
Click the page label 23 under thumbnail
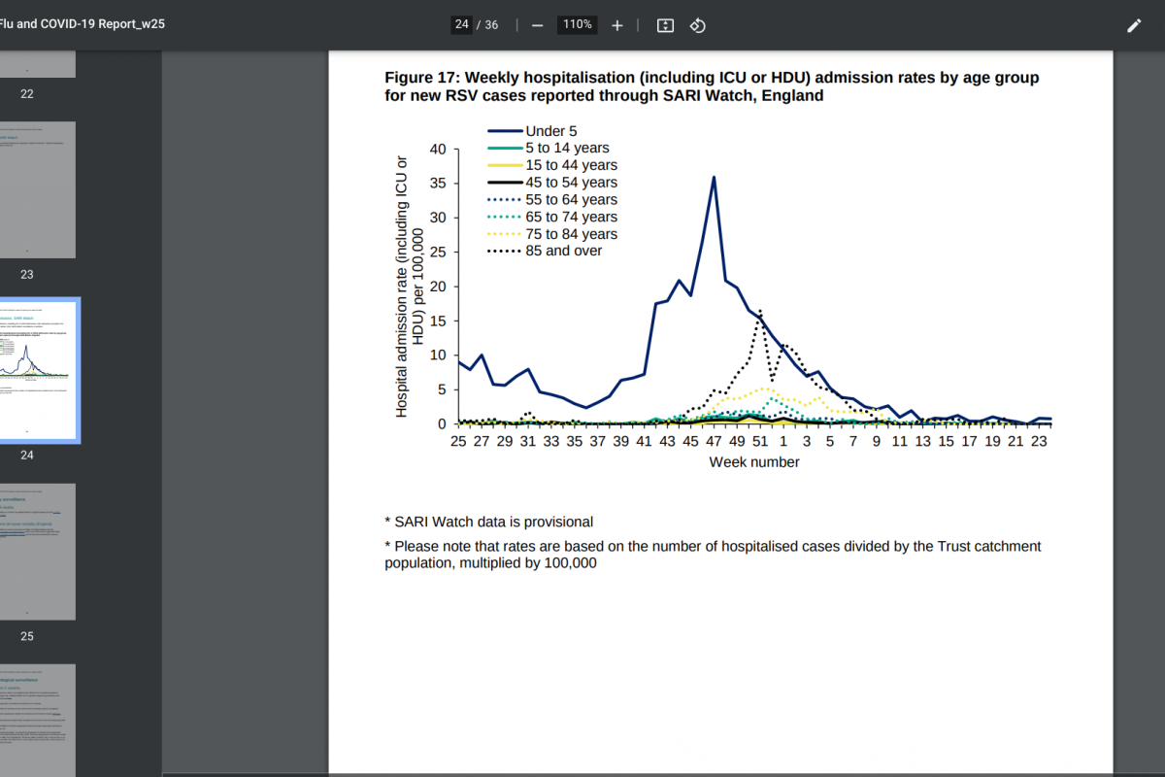pos(27,275)
